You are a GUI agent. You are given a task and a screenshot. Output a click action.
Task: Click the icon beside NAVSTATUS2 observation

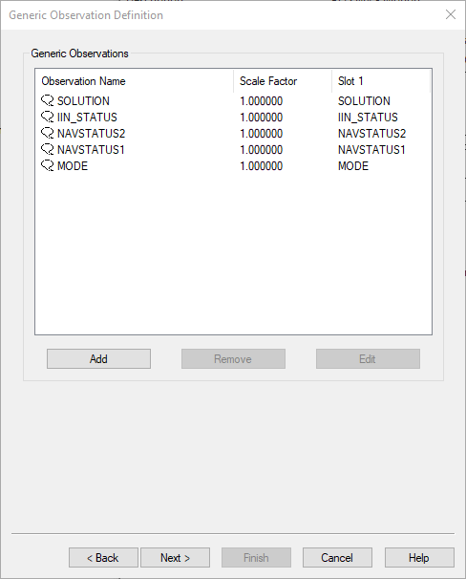pyautogui.click(x=47, y=134)
